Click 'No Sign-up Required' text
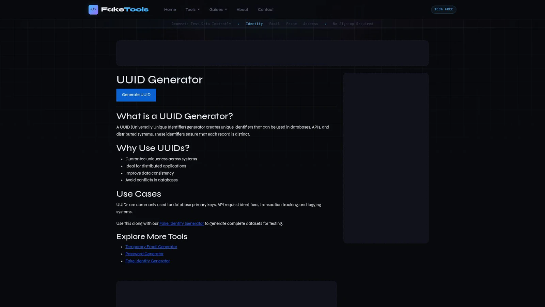The height and width of the screenshot is (307, 545). [x=353, y=24]
